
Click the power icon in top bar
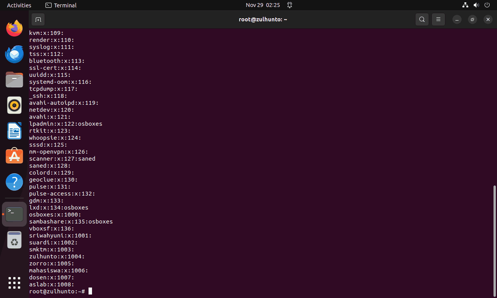(488, 5)
